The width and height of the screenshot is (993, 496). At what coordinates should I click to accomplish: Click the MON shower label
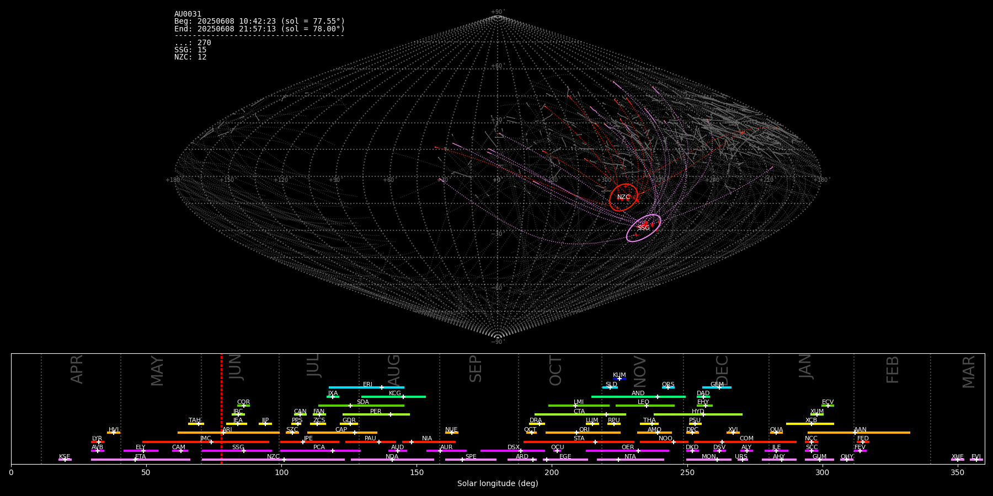point(709,457)
